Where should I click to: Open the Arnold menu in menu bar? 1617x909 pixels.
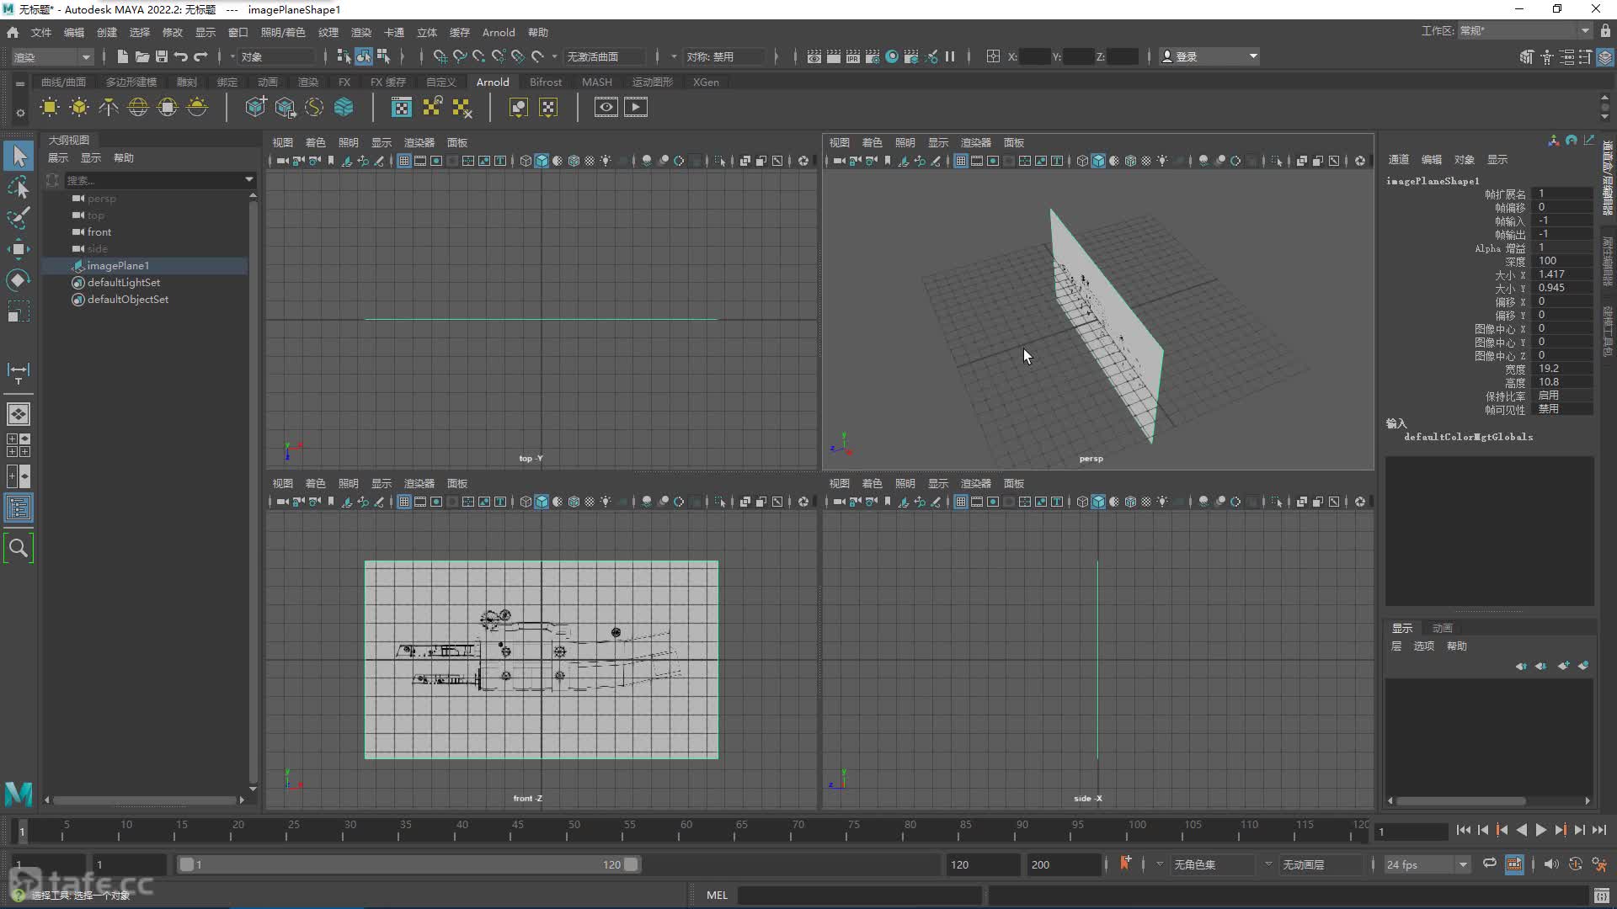[499, 32]
